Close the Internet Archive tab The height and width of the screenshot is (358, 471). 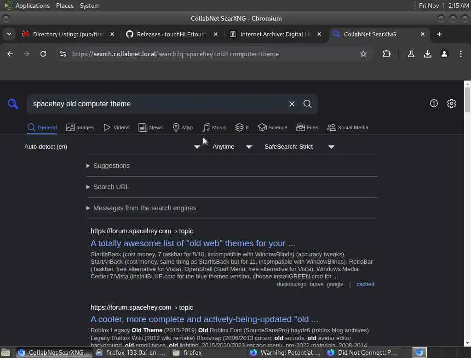coord(319,34)
